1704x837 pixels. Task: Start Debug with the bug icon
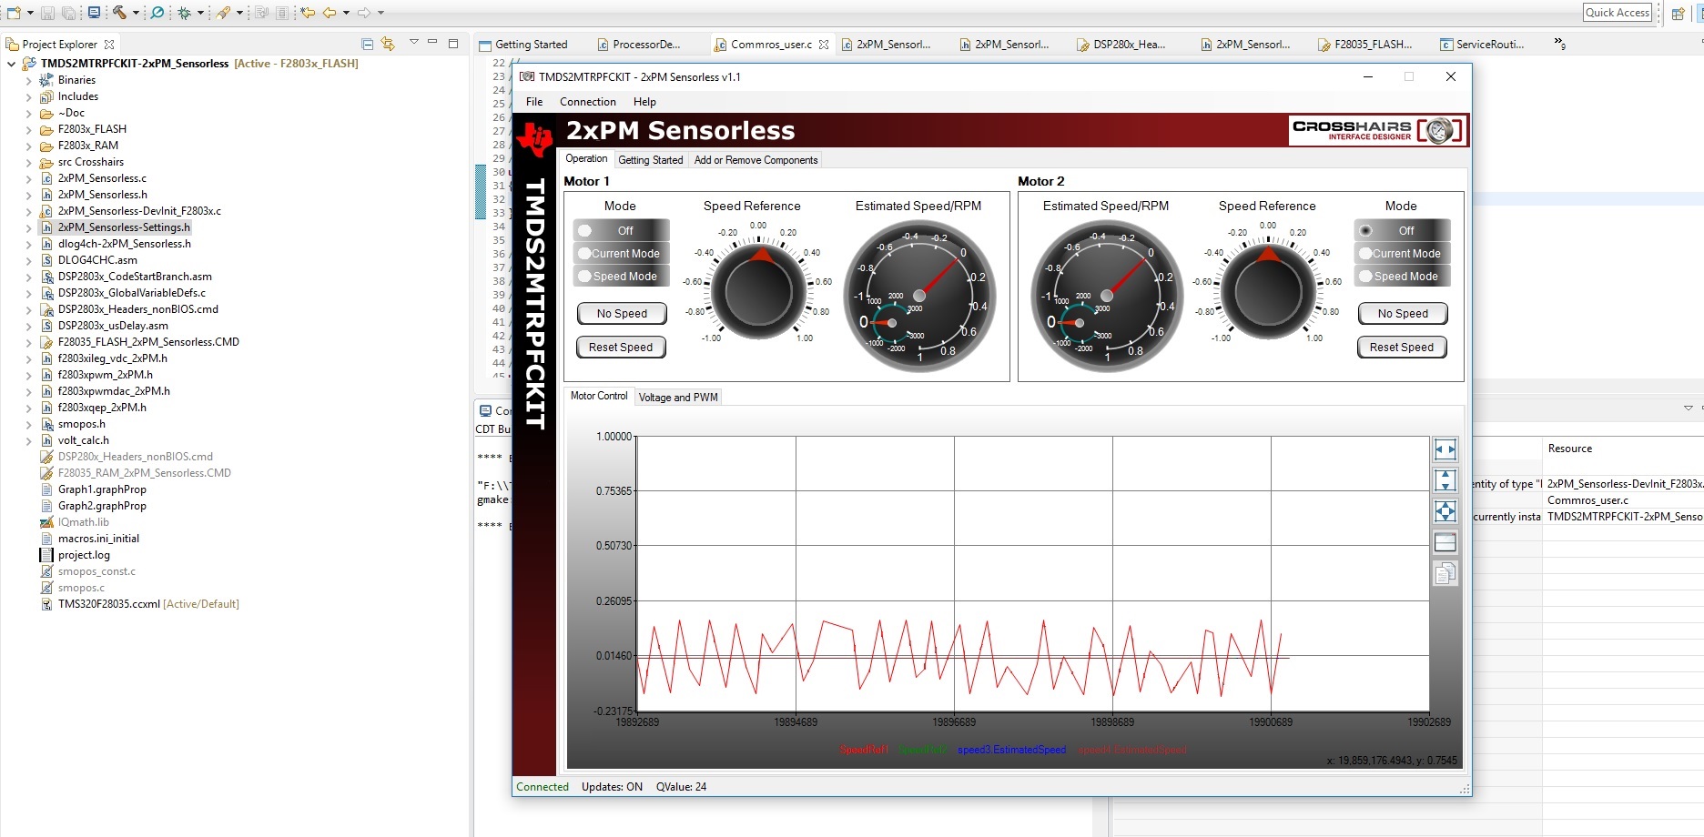coord(185,13)
